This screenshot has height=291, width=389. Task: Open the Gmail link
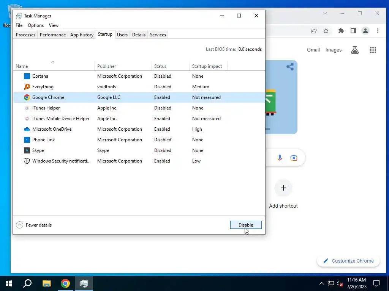[x=313, y=50]
